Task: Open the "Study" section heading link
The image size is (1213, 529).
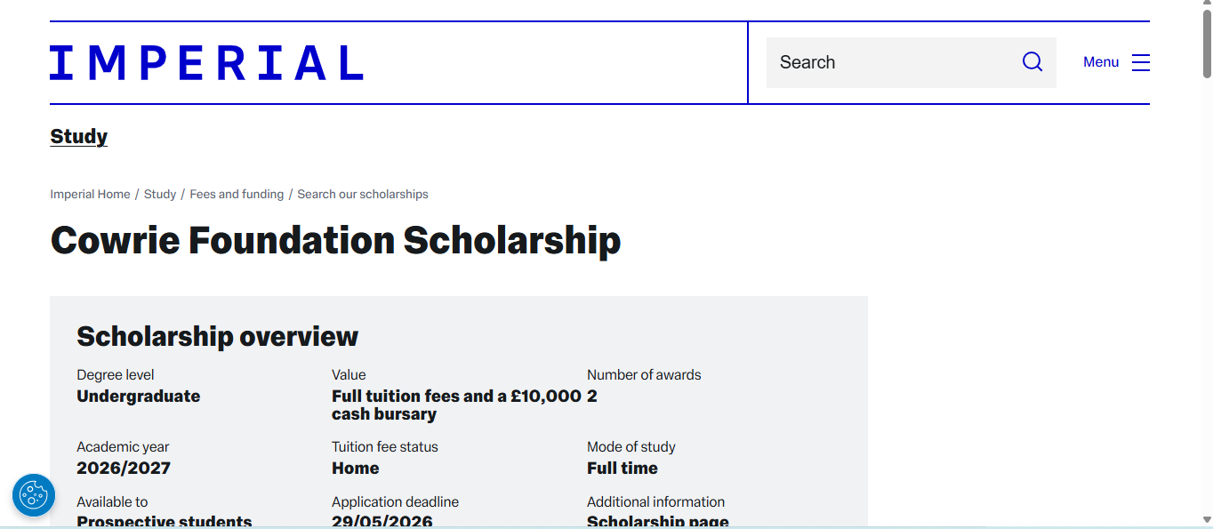Action: [78, 136]
